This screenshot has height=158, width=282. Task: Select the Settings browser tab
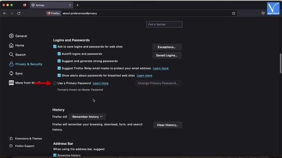(x=52, y=5)
